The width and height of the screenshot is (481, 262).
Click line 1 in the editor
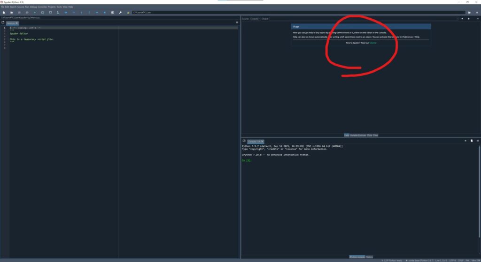tap(124, 28)
